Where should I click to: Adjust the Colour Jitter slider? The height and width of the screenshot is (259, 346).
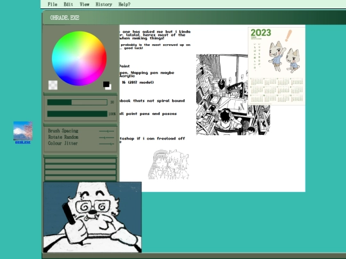click(106, 144)
